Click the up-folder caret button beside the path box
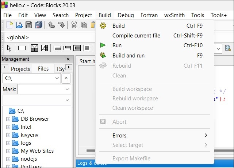Screen dimensions: 234x168 pos(66,78)
